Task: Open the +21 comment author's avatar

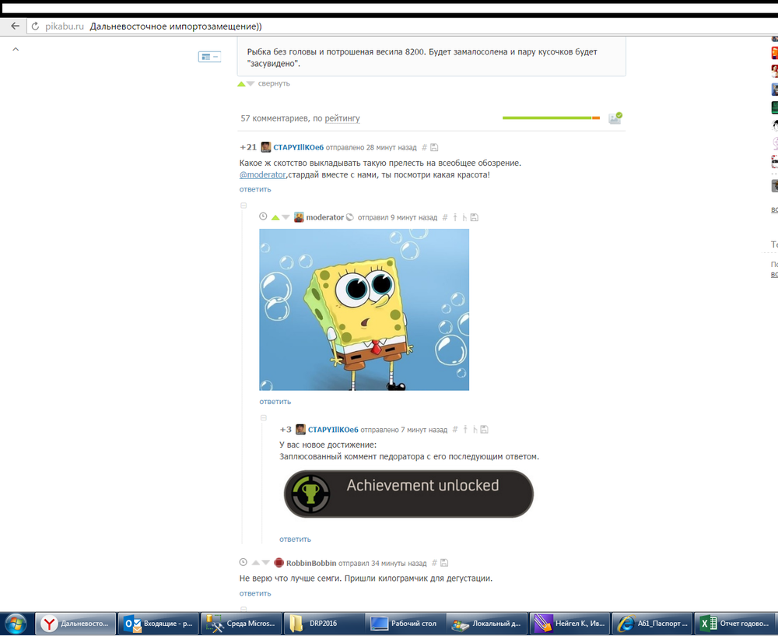Action: click(x=266, y=147)
